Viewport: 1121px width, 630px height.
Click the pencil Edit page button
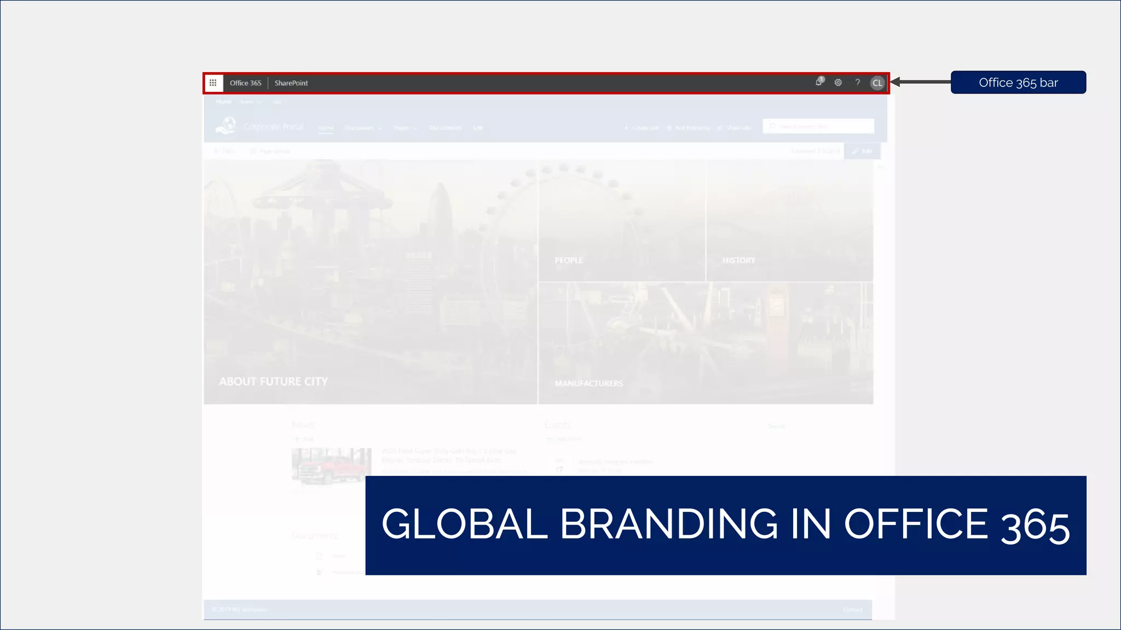pos(862,151)
